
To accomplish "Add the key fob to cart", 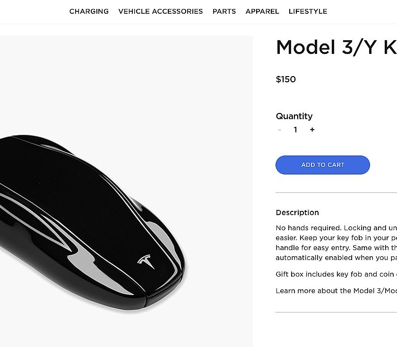I will [322, 165].
